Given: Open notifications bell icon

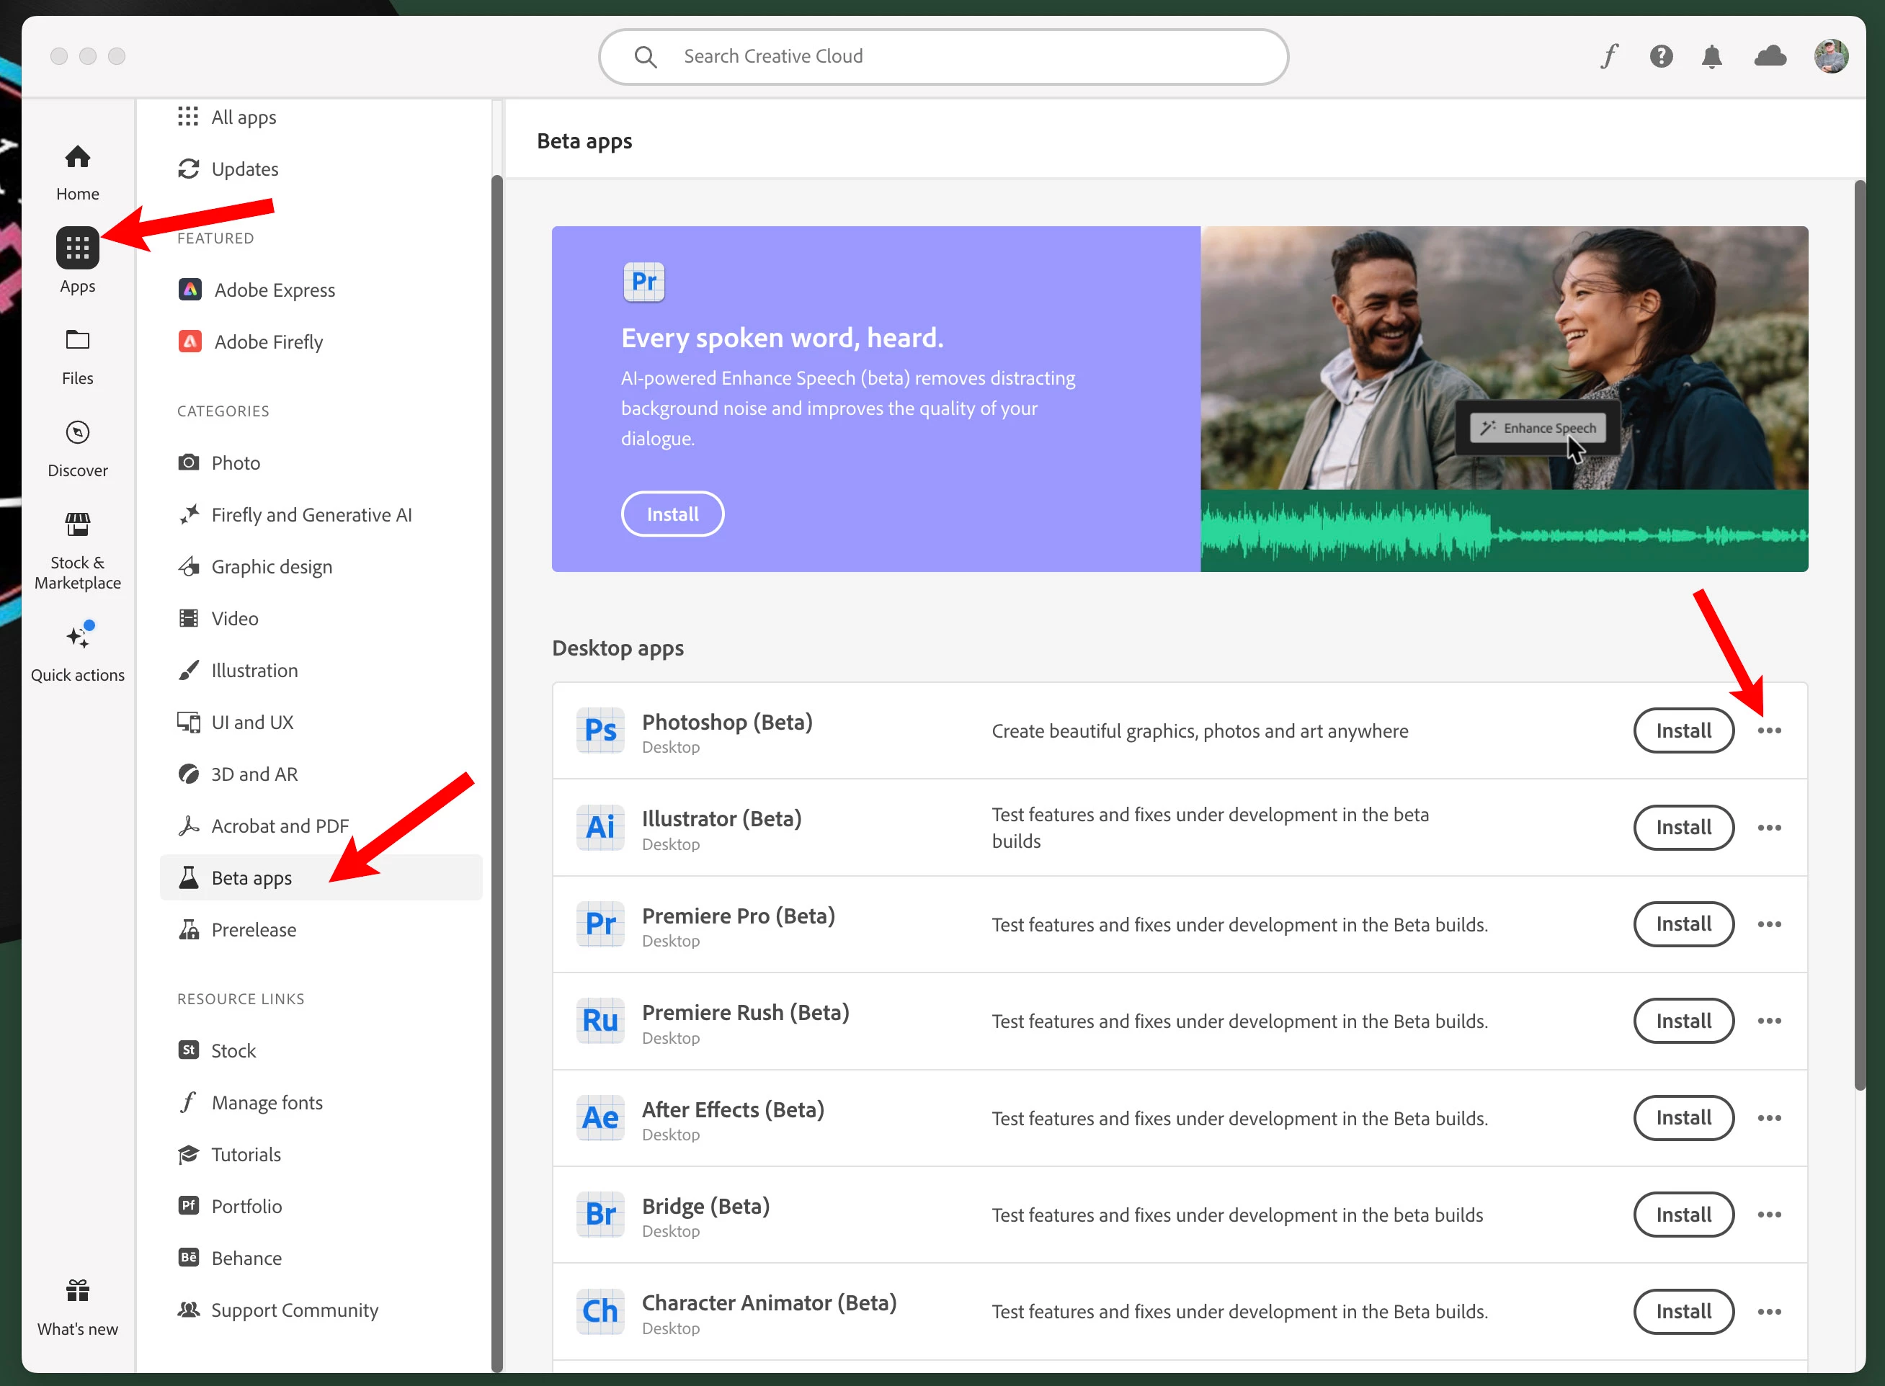Looking at the screenshot, I should coord(1711,56).
